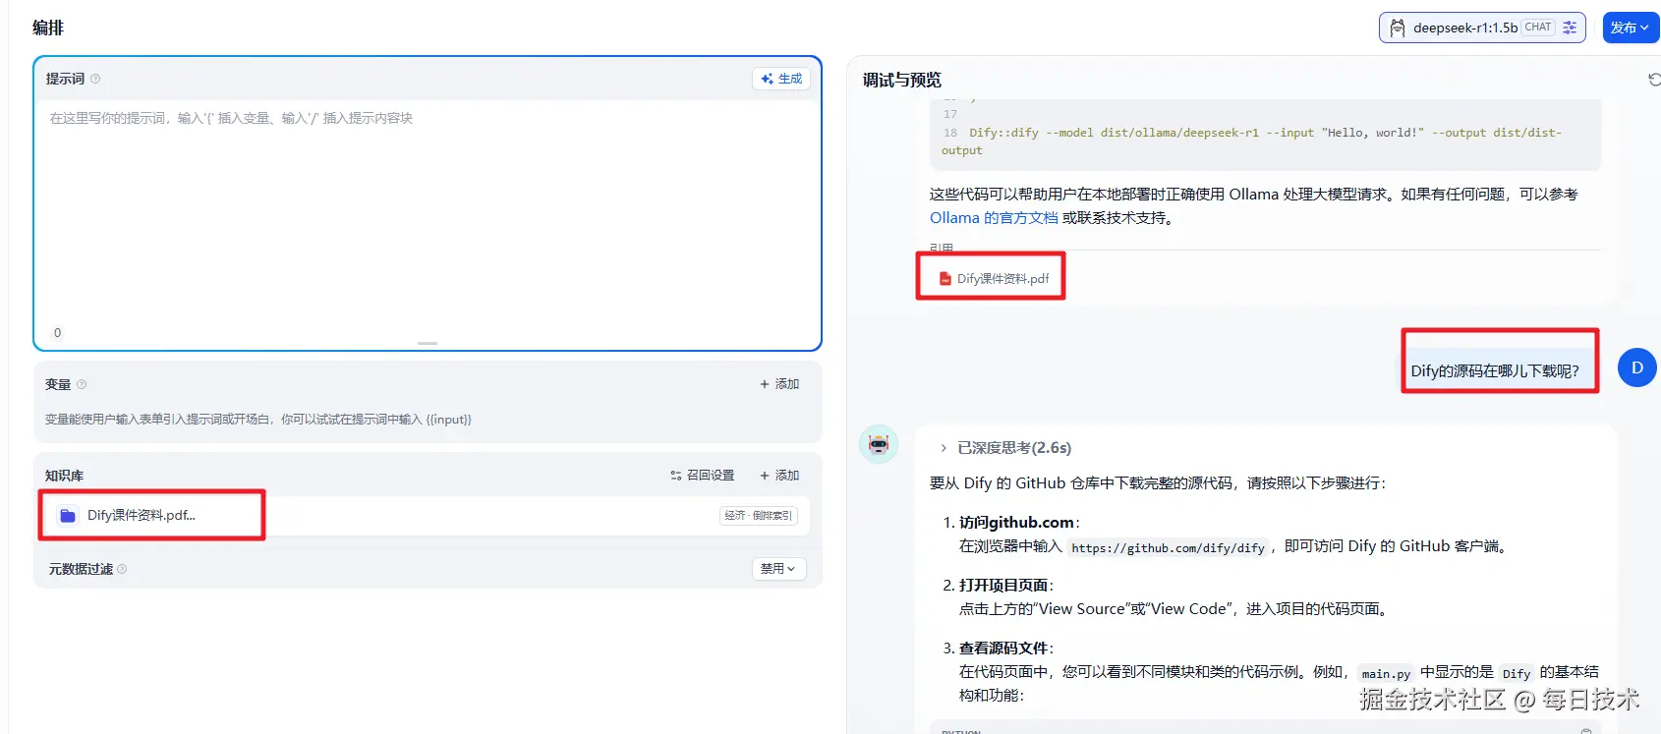This screenshot has width=1661, height=734.
Task: Click the folder icon of Dify课件资料.pdf
Action: [68, 515]
